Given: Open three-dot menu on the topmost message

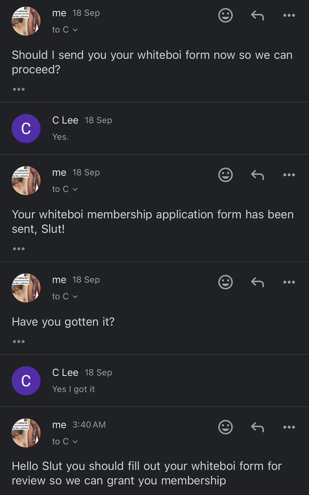Looking at the screenshot, I should click(289, 15).
